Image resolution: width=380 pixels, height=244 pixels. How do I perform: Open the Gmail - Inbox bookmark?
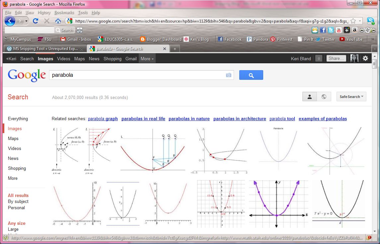point(76,39)
